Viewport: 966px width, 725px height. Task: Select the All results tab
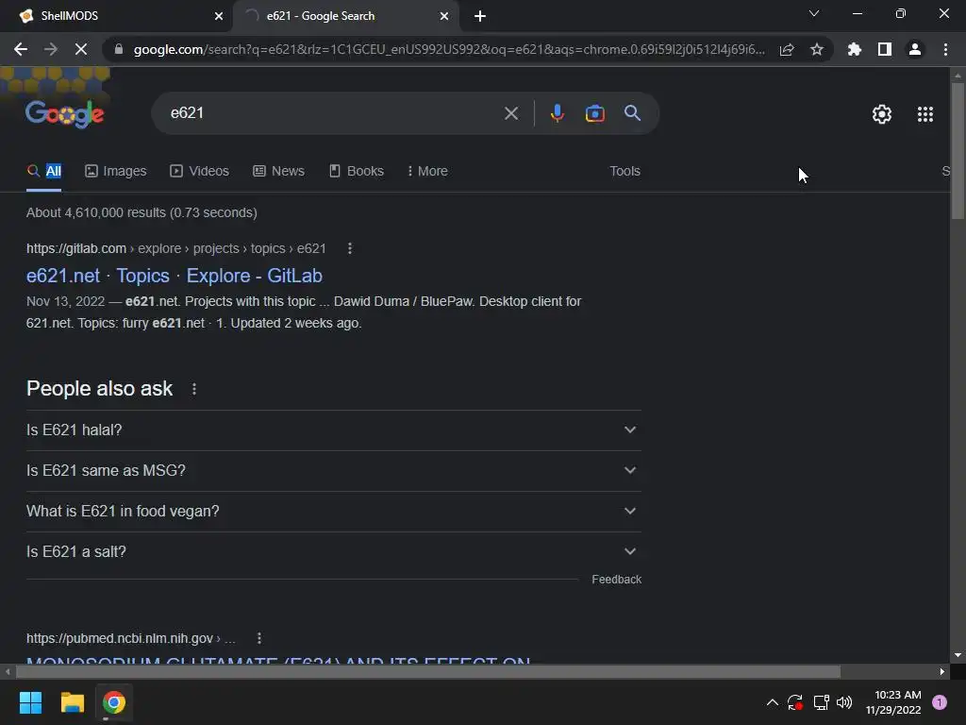(43, 172)
